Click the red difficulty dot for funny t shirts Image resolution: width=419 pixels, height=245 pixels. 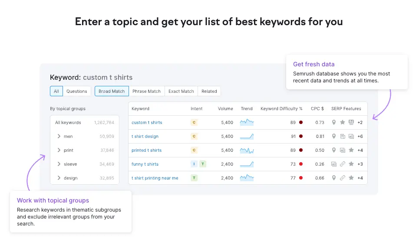coord(301,164)
